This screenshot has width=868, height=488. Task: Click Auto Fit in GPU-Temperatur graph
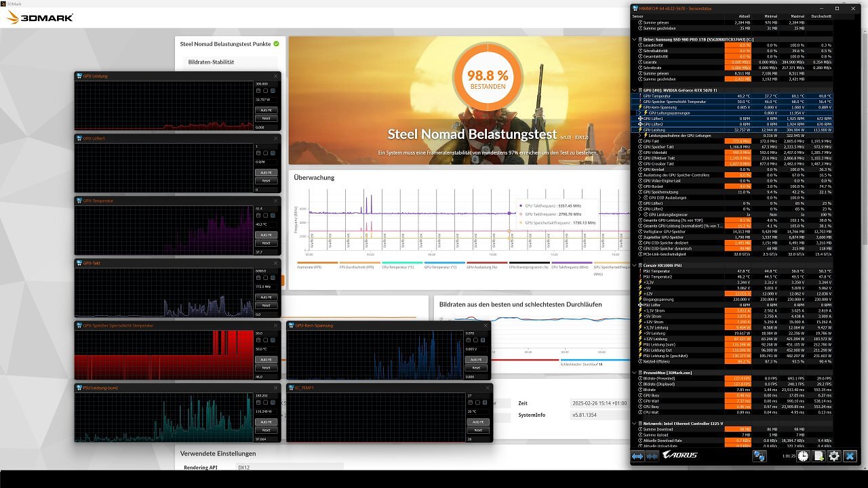tap(266, 235)
